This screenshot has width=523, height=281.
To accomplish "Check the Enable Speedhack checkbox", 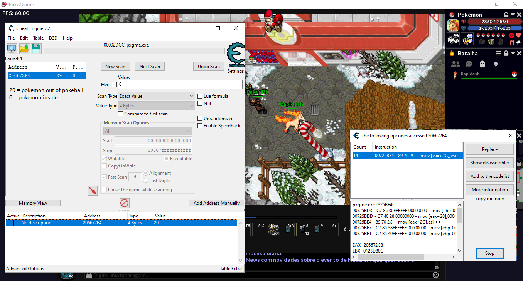I will [x=200, y=126].
